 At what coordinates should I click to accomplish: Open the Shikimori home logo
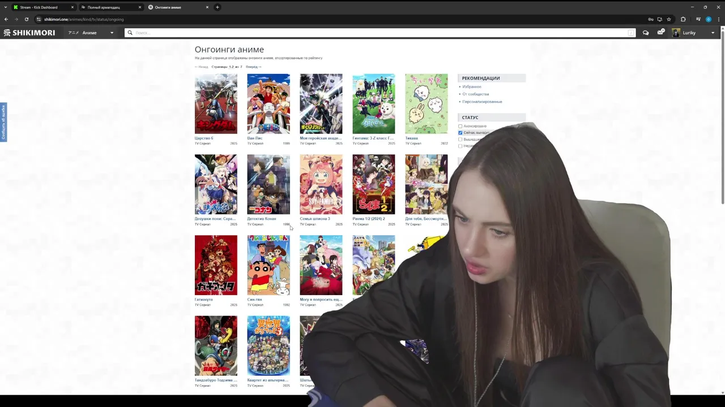pos(29,33)
